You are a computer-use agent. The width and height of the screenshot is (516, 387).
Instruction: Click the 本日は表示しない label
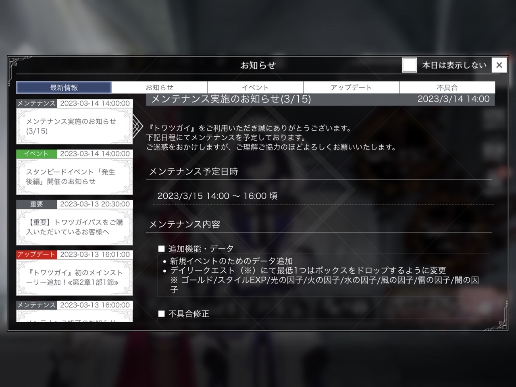(454, 65)
